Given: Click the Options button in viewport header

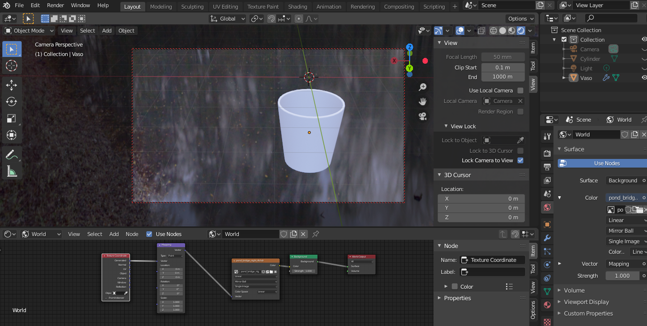Looking at the screenshot, I should point(520,19).
